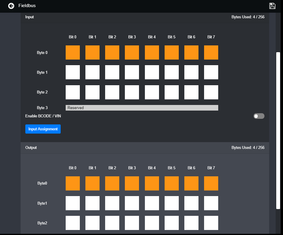The height and width of the screenshot is (235, 283).
Task: Toggle Output Byte2 Bit 5 box
Action: (x=172, y=223)
